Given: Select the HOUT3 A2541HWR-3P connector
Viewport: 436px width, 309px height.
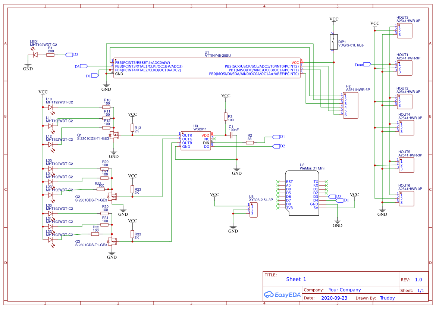Looking at the screenshot, I should [x=405, y=30].
